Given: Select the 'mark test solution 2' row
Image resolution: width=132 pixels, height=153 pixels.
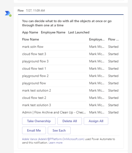Looking at the screenshot, I should (71, 91).
